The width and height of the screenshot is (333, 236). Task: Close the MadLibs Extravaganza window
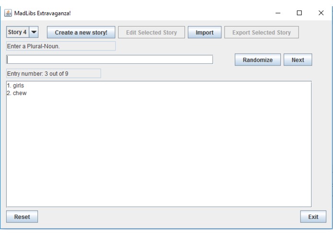tap(321, 13)
